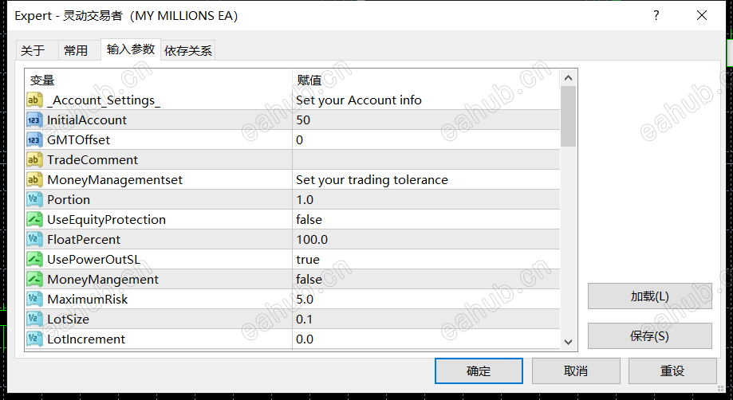The height and width of the screenshot is (400, 733).
Task: Open the 依存关系 tab
Action: [x=188, y=50]
